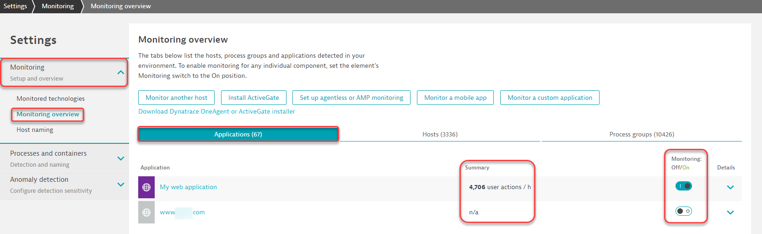The image size is (762, 234).
Task: Open the Process groups (10426) tab
Action: tap(641, 134)
